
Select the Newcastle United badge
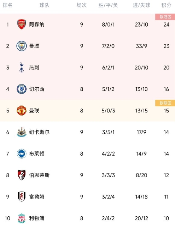[x=22, y=132]
